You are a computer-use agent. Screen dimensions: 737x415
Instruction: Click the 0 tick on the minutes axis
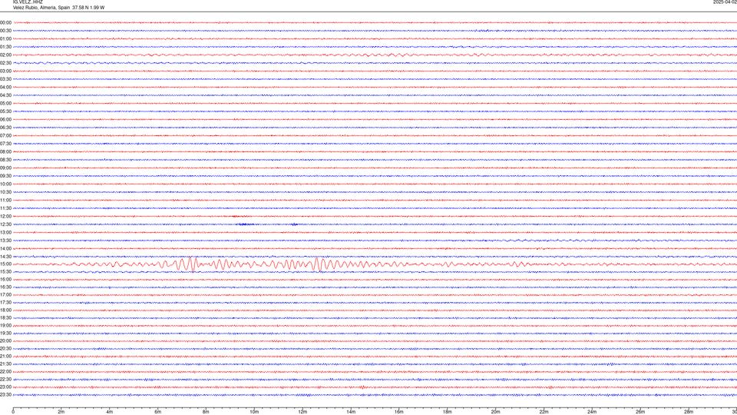[x=13, y=412]
